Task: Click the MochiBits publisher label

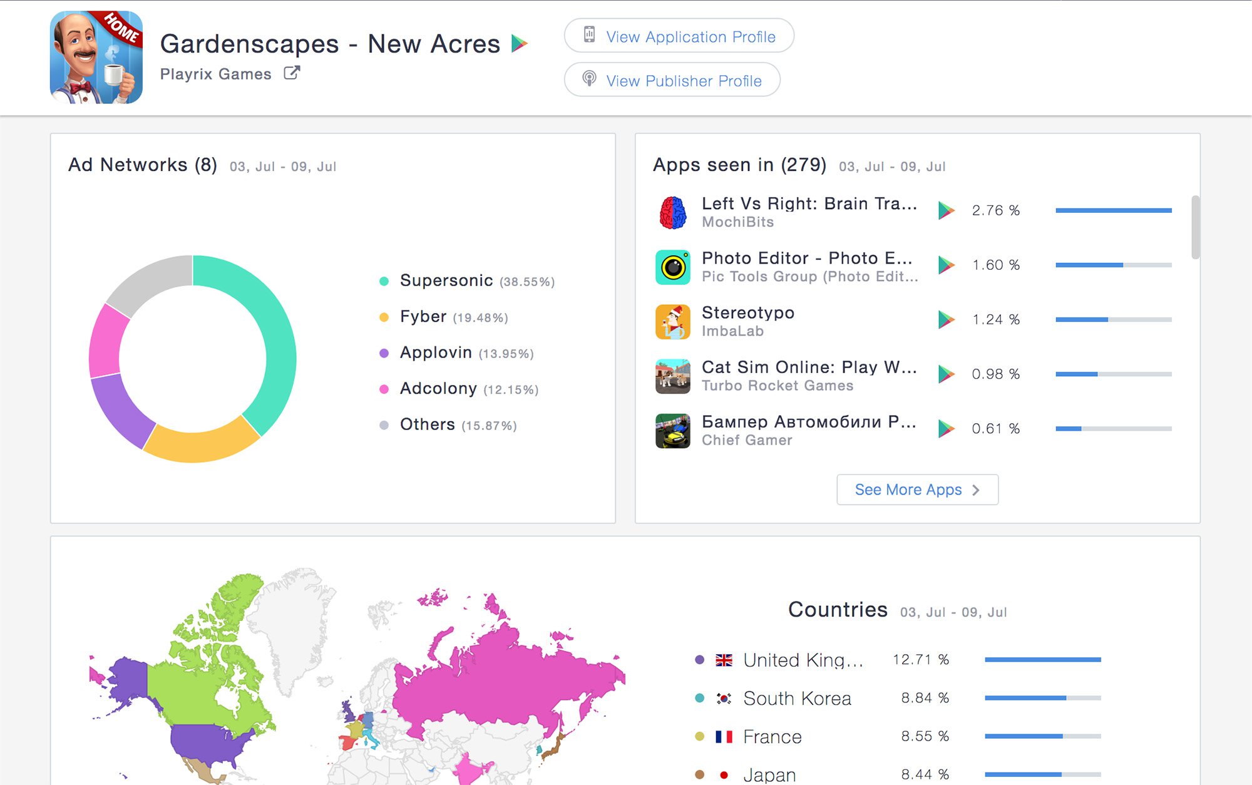Action: pyautogui.click(x=738, y=222)
